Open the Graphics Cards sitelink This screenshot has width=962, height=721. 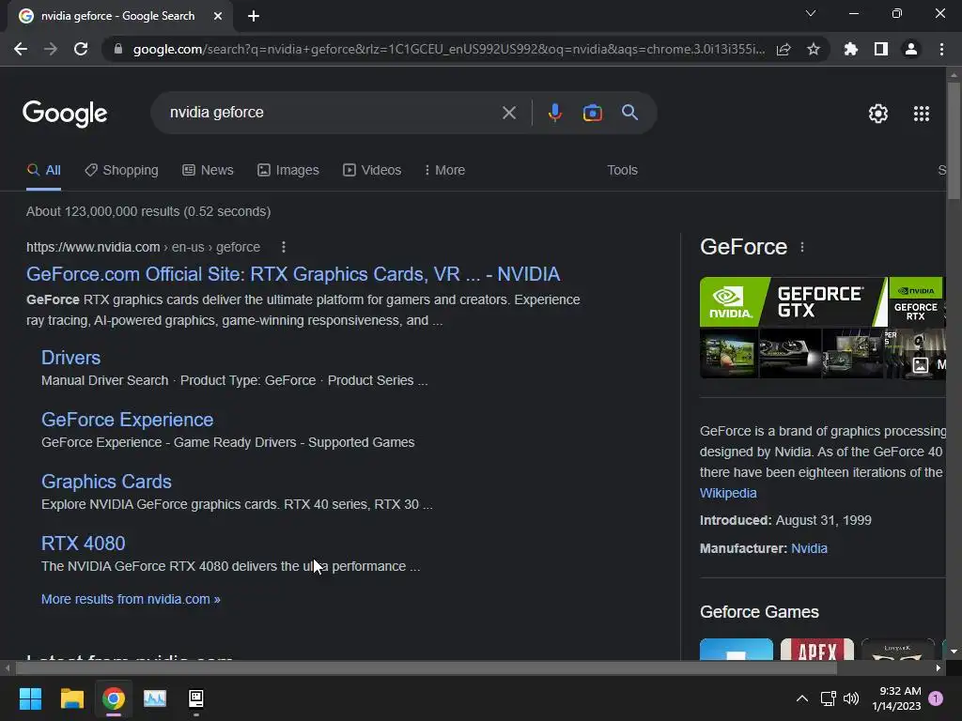point(106,482)
